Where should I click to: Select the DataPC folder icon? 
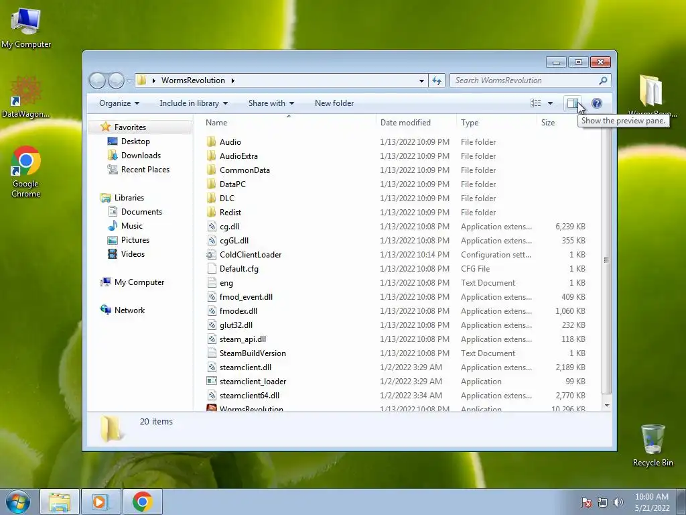click(x=211, y=184)
